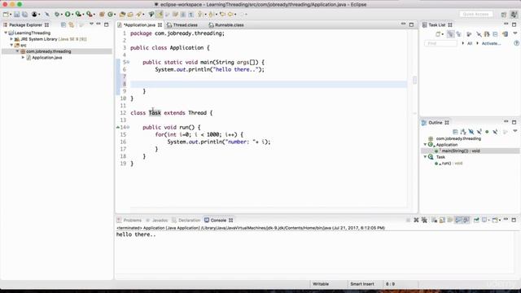Expand the Application.java tree node
This screenshot has width=521, height=293.
coord(24,58)
